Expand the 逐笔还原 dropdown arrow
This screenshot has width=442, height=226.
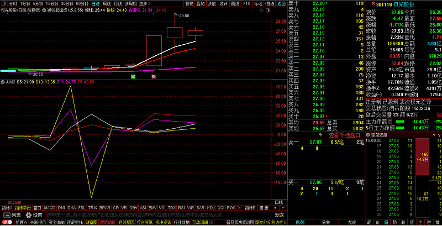point(367,135)
